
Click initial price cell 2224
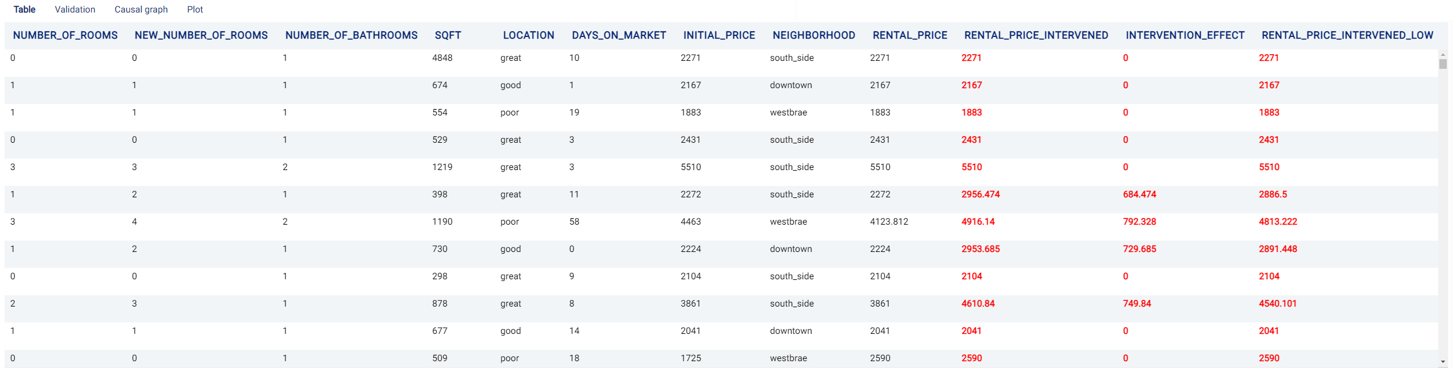tap(691, 249)
